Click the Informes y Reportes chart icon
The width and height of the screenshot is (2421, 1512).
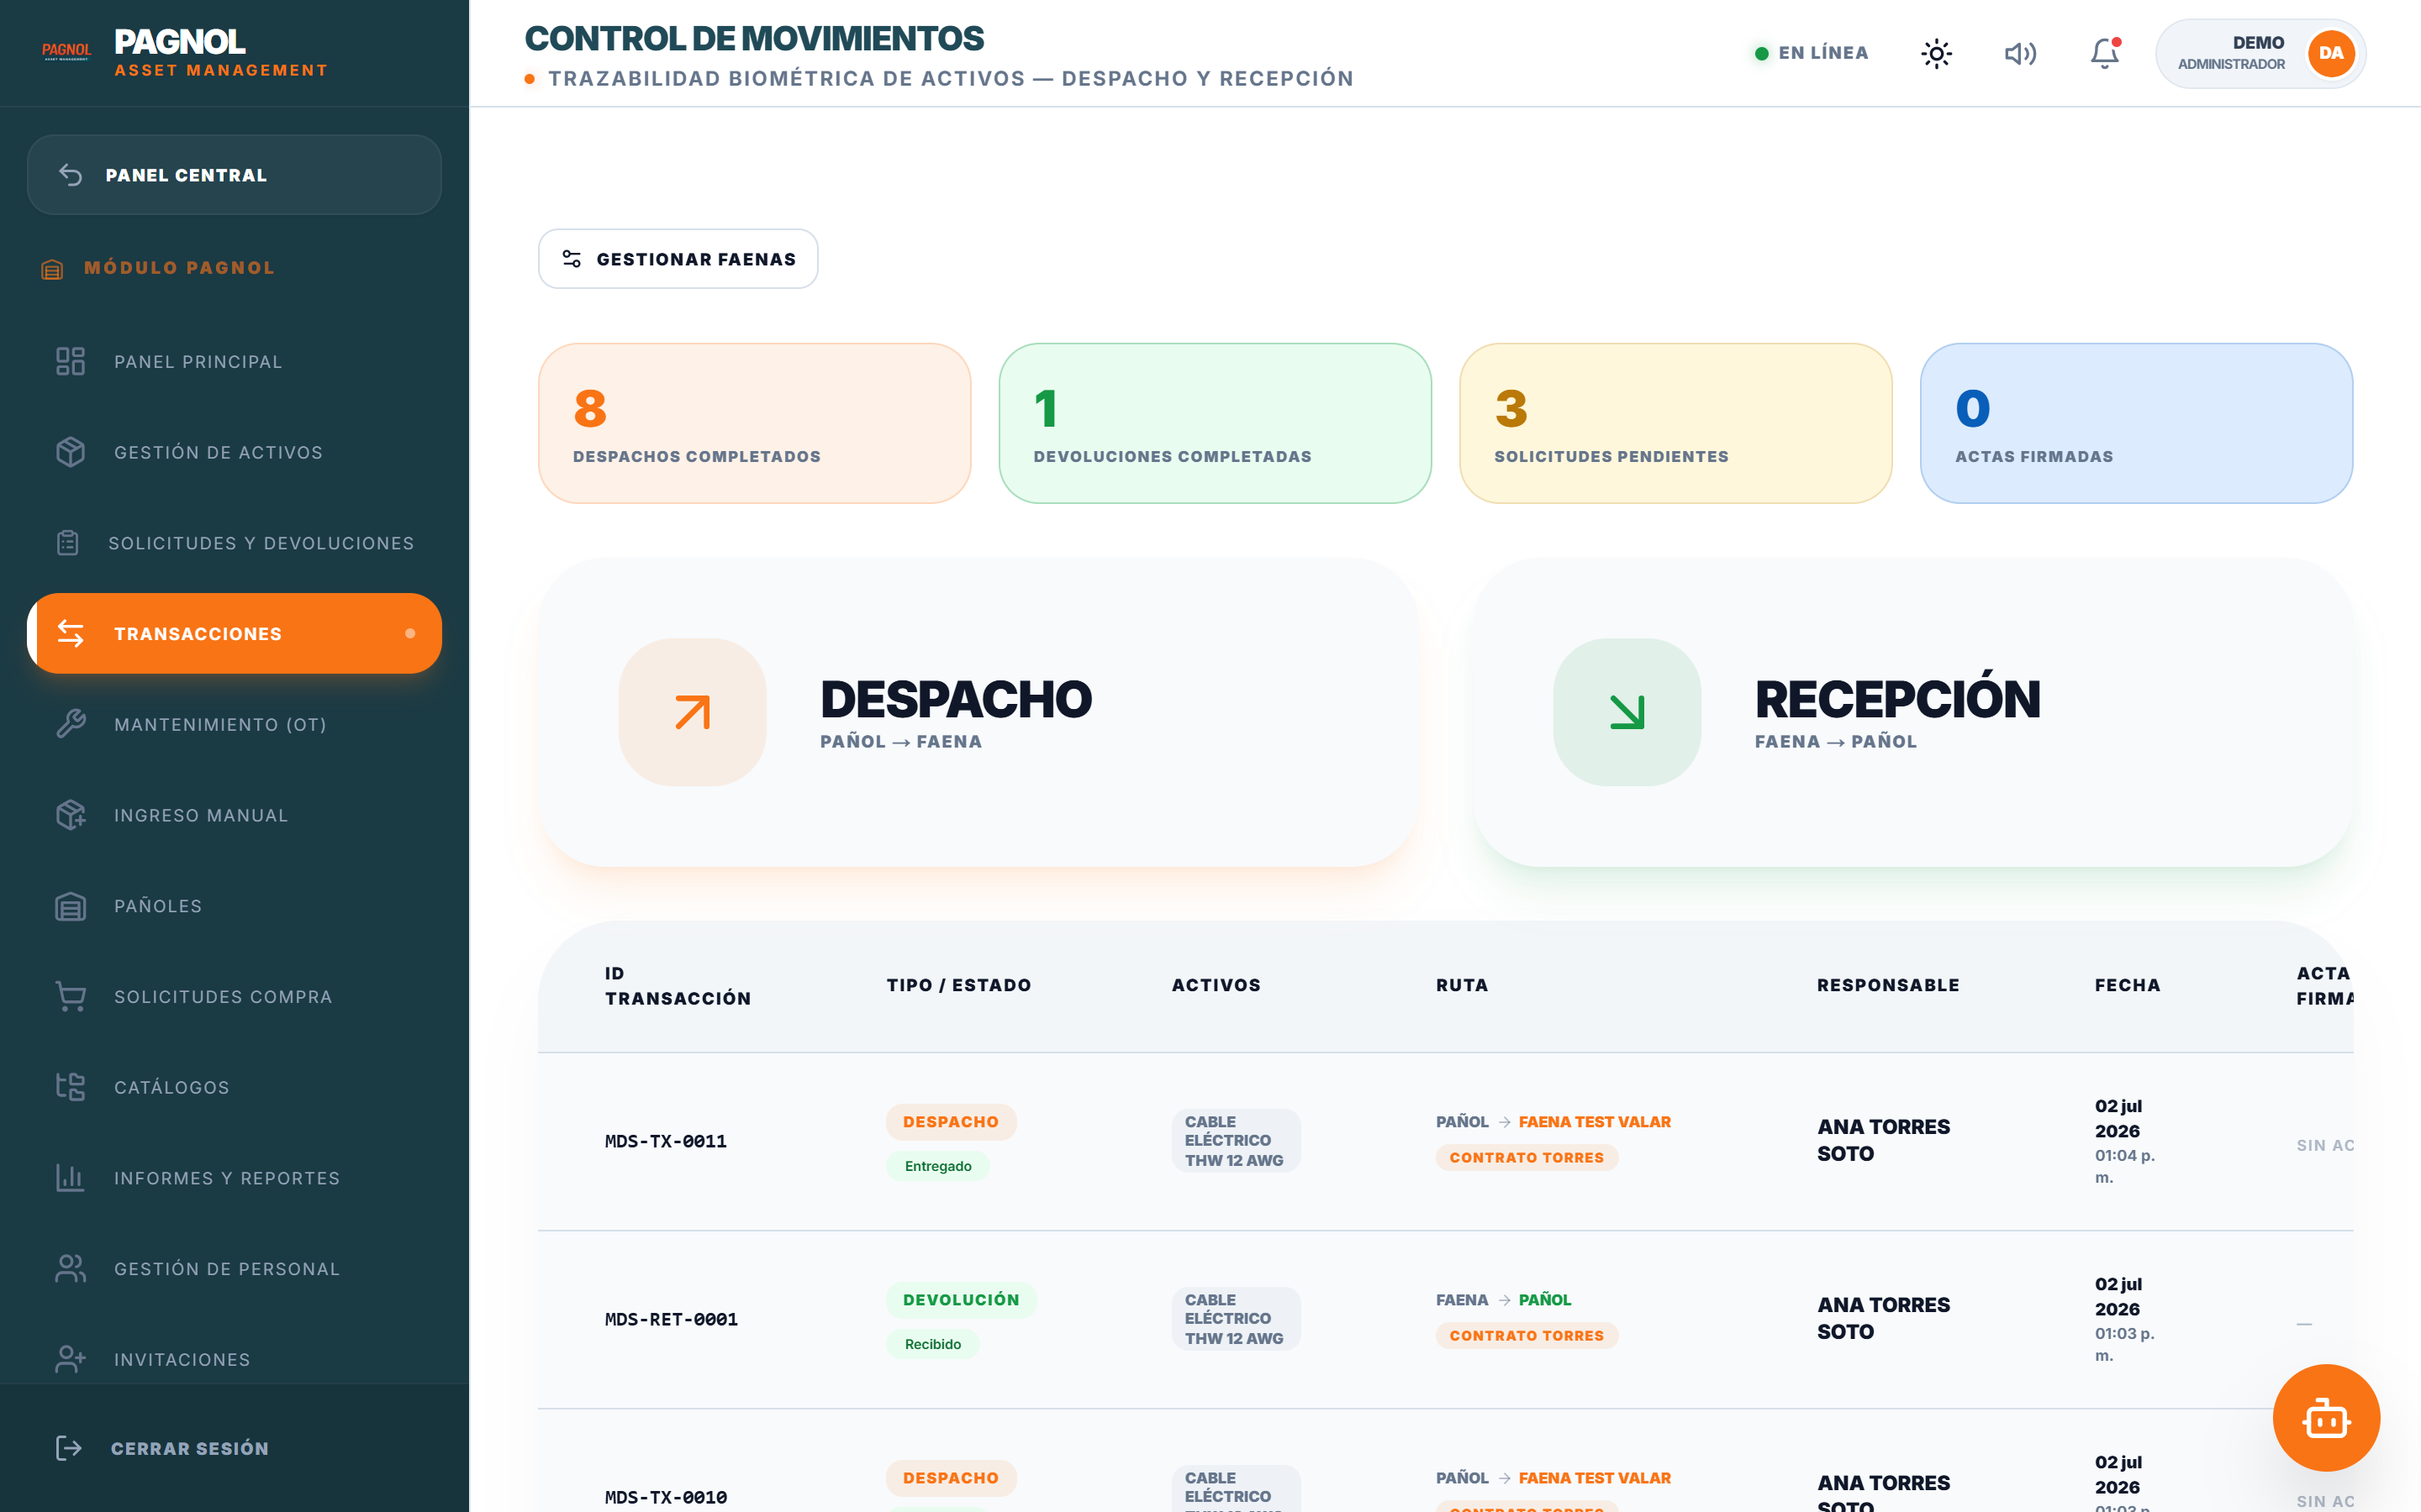click(70, 1178)
